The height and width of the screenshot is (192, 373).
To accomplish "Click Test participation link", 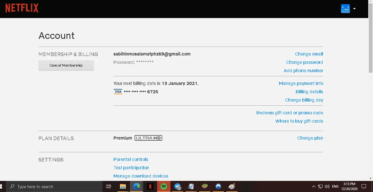I will coord(131,168).
